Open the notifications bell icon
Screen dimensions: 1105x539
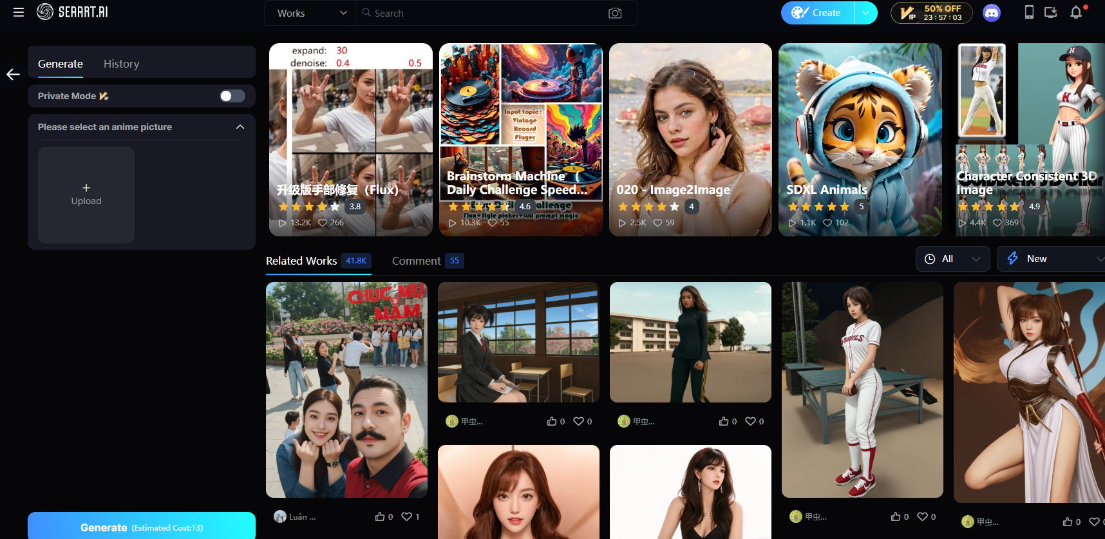pos(1076,12)
